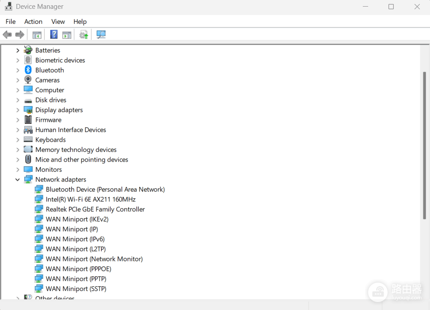Select WAN Miniport (PPTP)
The image size is (430, 310).
click(76, 279)
